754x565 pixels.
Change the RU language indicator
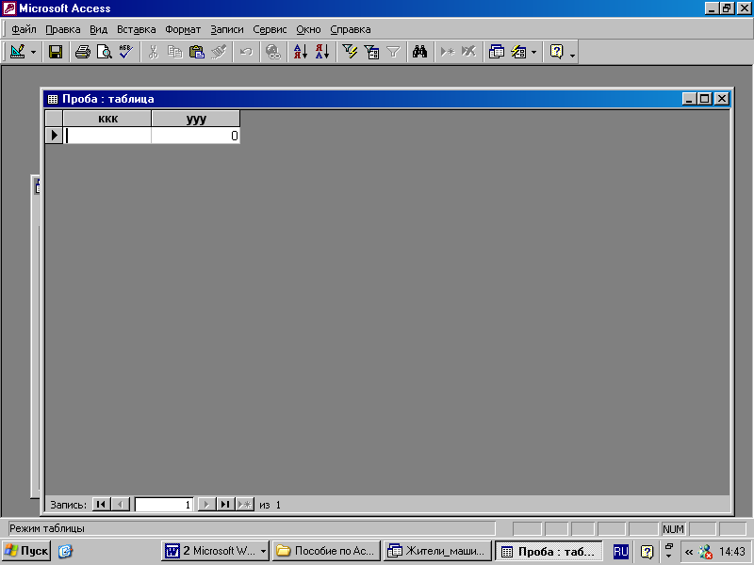coord(620,551)
